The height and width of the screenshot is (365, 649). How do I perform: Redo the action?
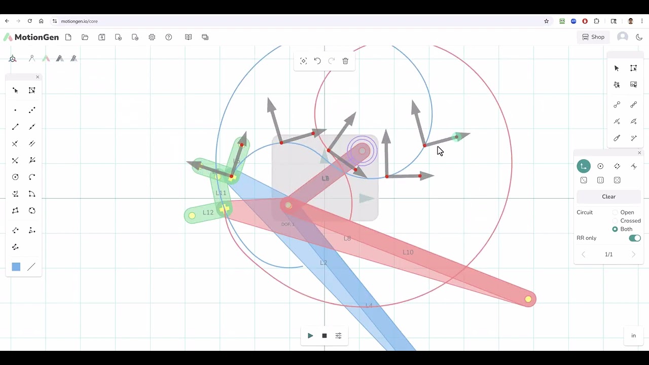pos(332,61)
